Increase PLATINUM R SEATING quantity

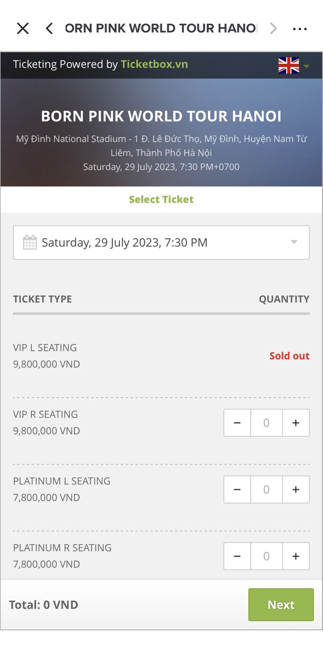point(296,556)
